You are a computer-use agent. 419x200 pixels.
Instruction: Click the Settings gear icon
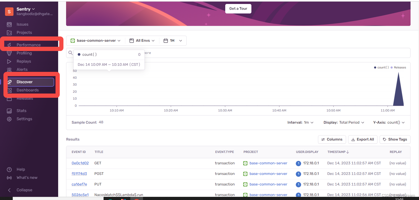pyautogui.click(x=9, y=119)
